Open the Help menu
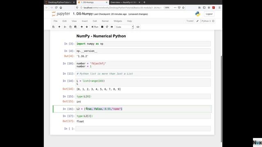This screenshot has height=147, width=262. coord(129,21)
